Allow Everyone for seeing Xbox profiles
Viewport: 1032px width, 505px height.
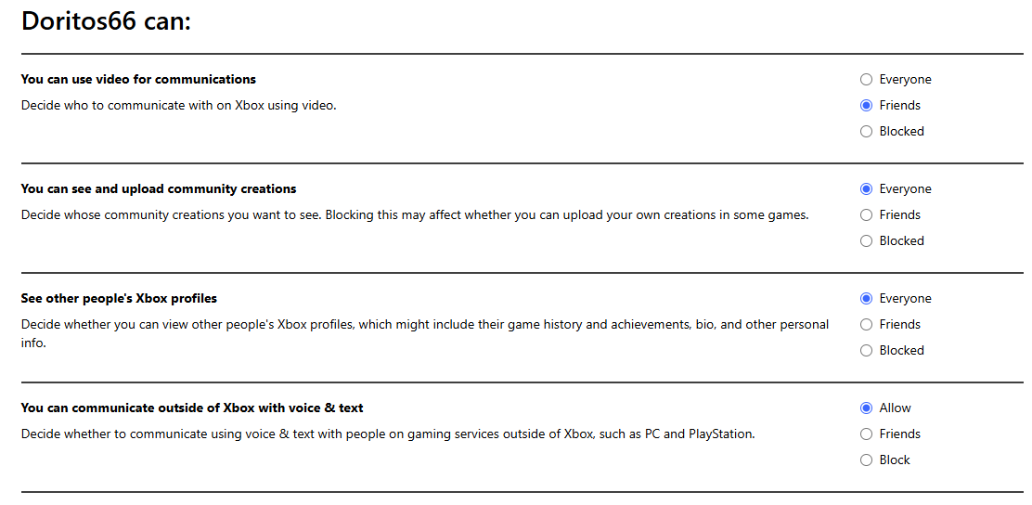point(866,299)
